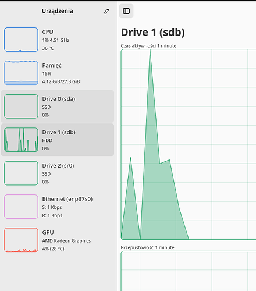This screenshot has height=291, width=256.
Task: Select the GPU red graph thumbnail
Action: click(21, 240)
